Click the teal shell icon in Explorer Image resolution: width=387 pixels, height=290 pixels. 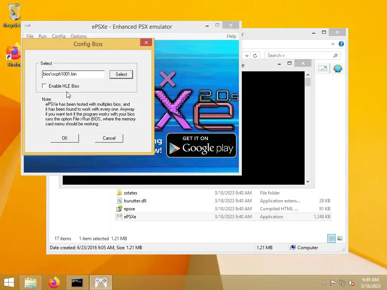click(337, 68)
